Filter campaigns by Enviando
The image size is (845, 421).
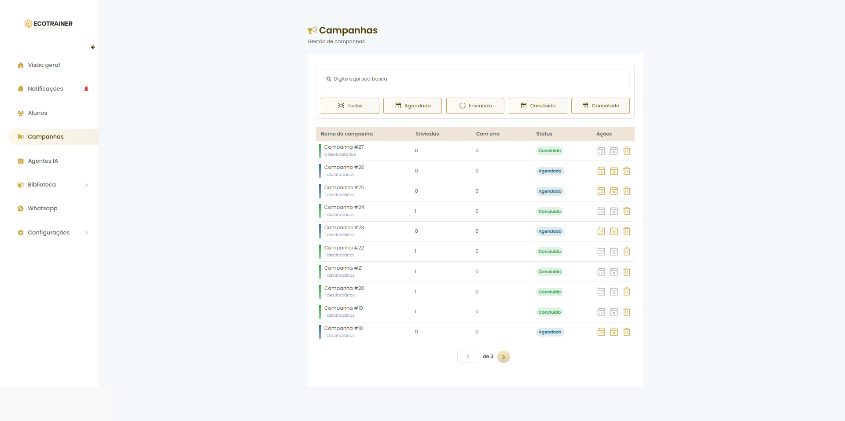tap(475, 106)
